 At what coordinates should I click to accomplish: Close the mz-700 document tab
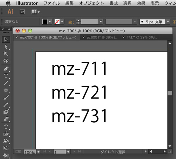(17, 37)
